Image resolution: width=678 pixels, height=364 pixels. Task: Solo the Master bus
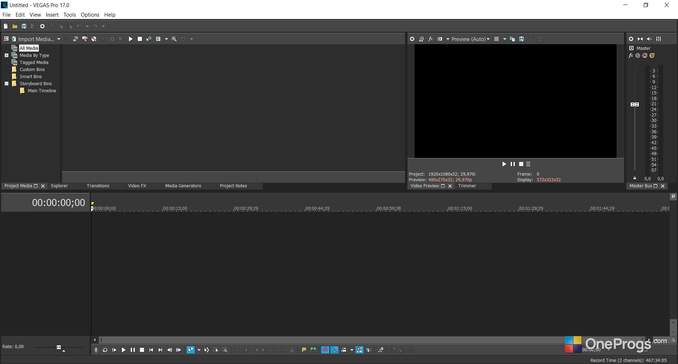click(x=652, y=55)
